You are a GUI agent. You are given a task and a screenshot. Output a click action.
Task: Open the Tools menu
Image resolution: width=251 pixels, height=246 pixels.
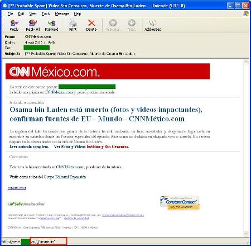click(x=46, y=13)
